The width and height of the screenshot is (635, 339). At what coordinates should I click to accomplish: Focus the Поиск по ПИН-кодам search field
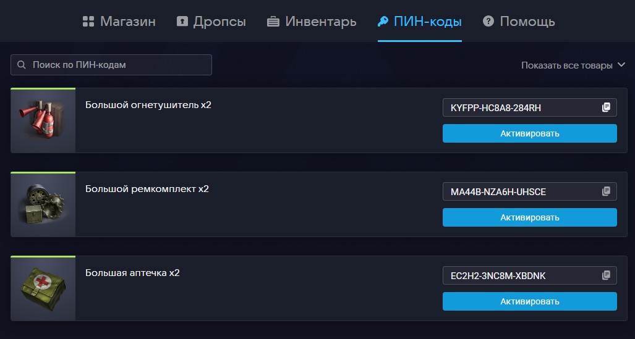(117, 65)
